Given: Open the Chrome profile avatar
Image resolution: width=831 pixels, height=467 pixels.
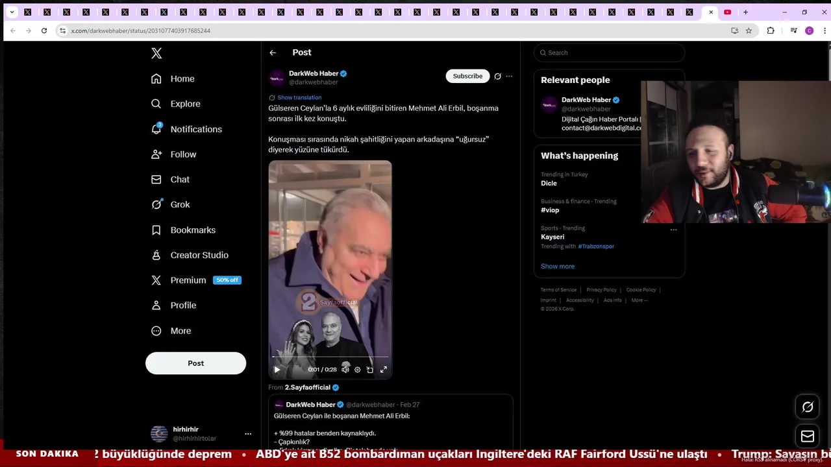Looking at the screenshot, I should (809, 30).
